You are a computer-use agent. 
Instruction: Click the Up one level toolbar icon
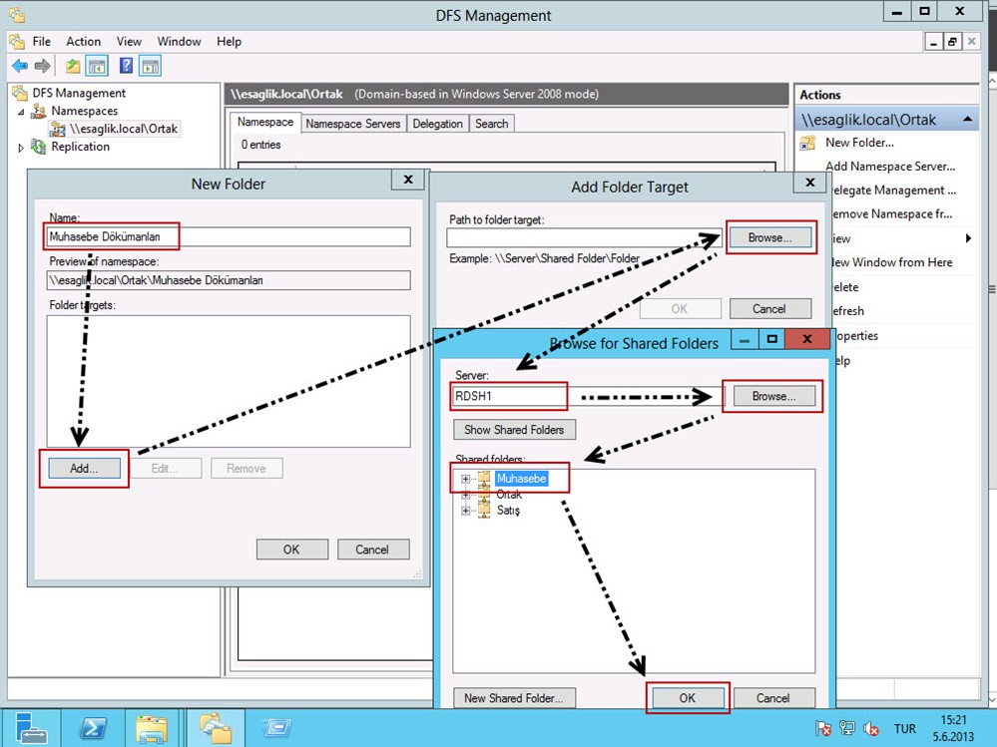pos(73,66)
